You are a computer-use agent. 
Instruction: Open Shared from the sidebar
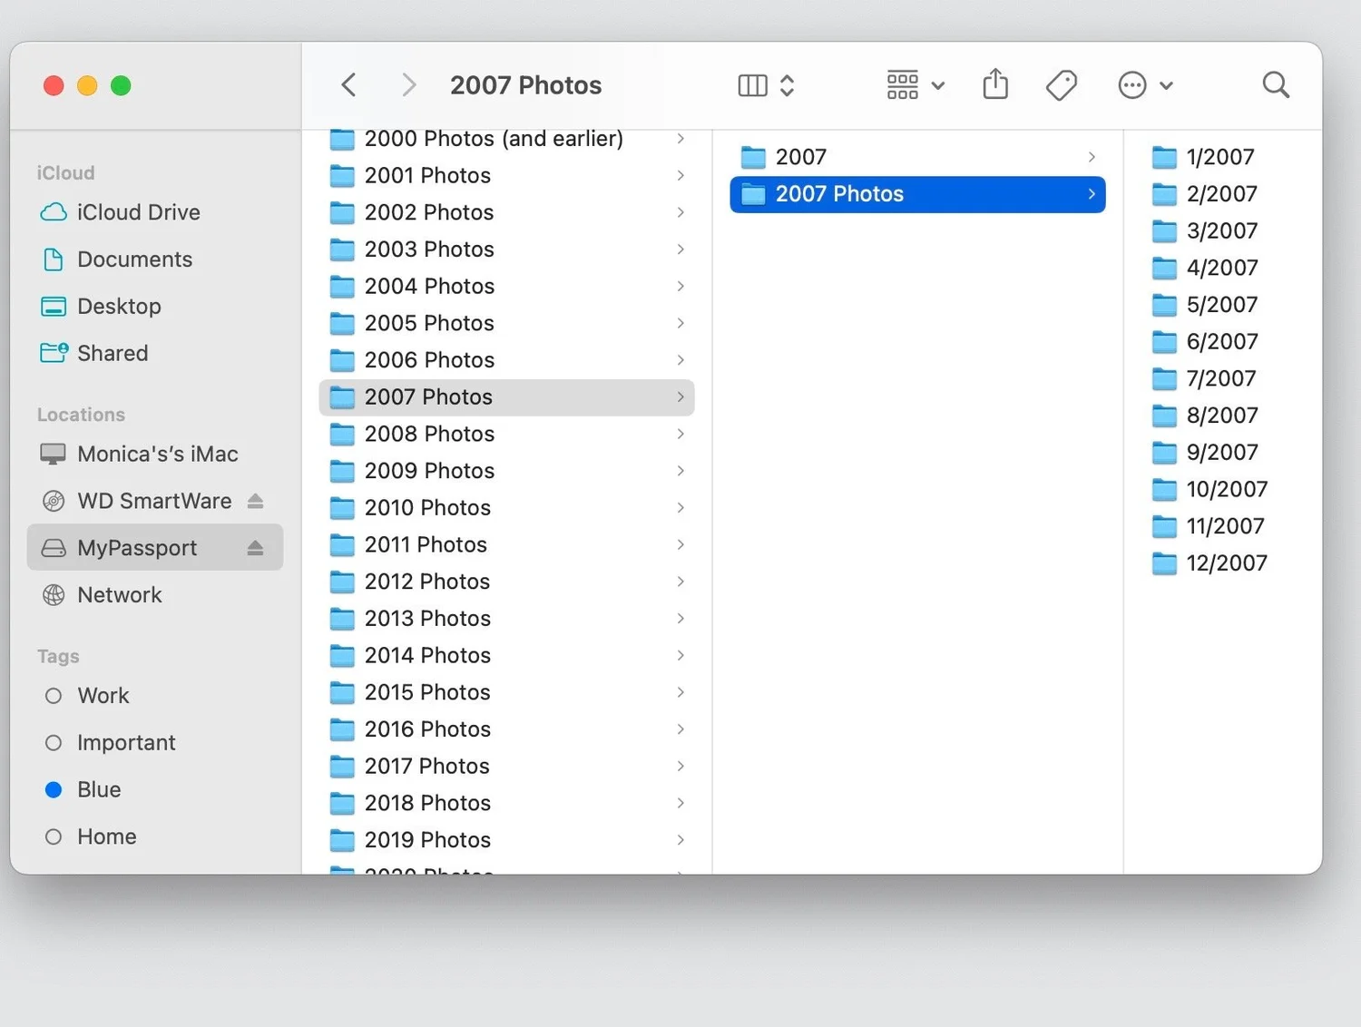(113, 353)
